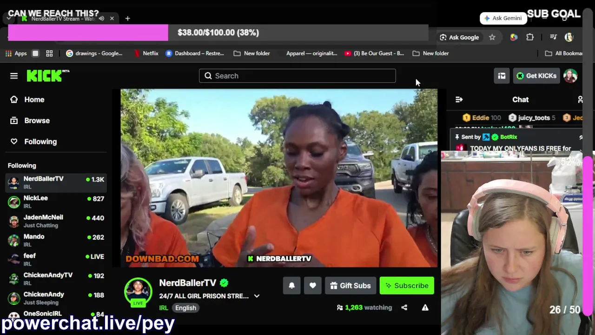Open the Chrome profile avatar
The image size is (595, 335).
(x=569, y=37)
